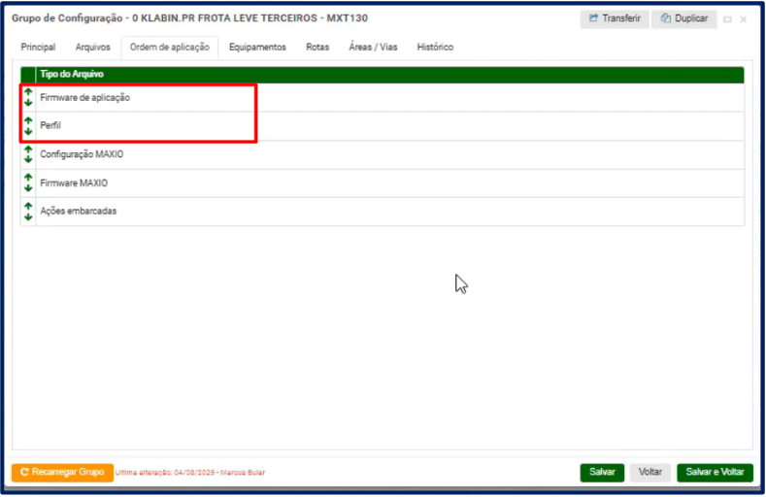The image size is (766, 497).
Task: Switch to the Principal tab
Action: point(38,47)
